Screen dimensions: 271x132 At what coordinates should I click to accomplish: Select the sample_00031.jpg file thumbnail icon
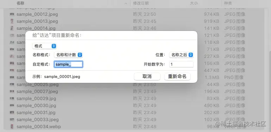tap(12, 113)
